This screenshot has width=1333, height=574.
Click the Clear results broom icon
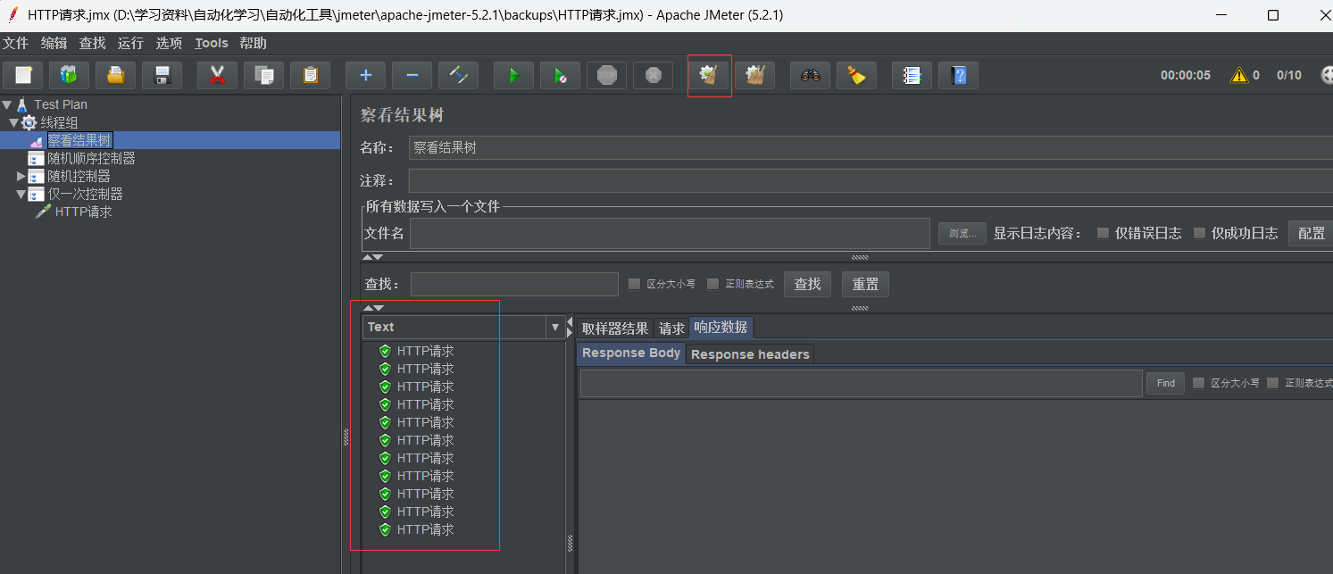709,75
